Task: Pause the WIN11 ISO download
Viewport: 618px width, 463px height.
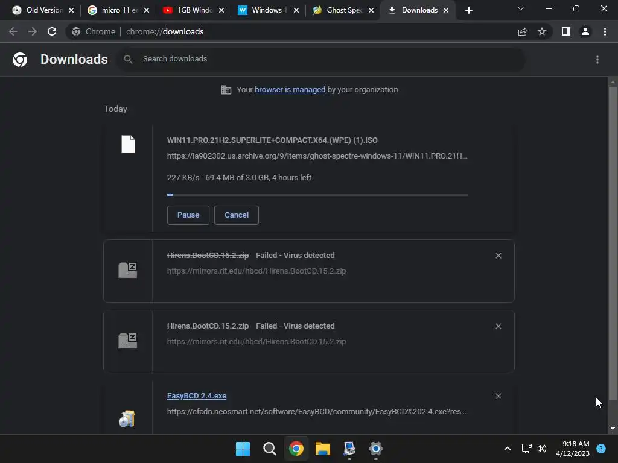Action: (188, 215)
